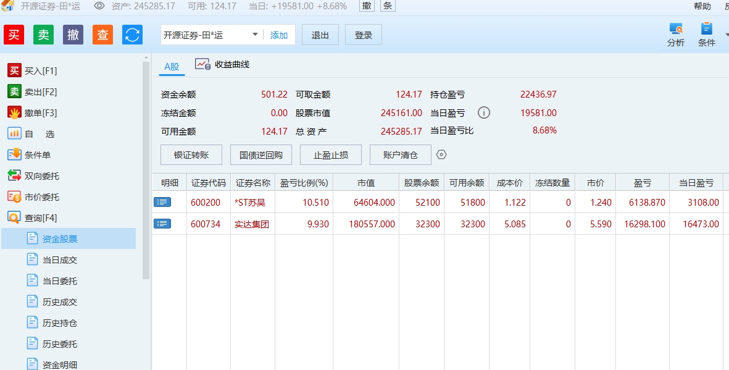Click the info icon beside 当日盈亏
Image resolution: width=729 pixels, height=370 pixels.
[x=484, y=113]
